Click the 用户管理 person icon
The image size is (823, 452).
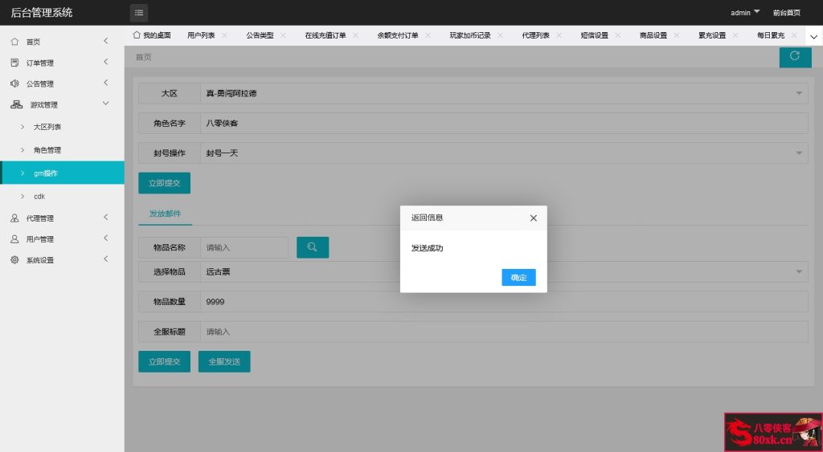(x=14, y=238)
